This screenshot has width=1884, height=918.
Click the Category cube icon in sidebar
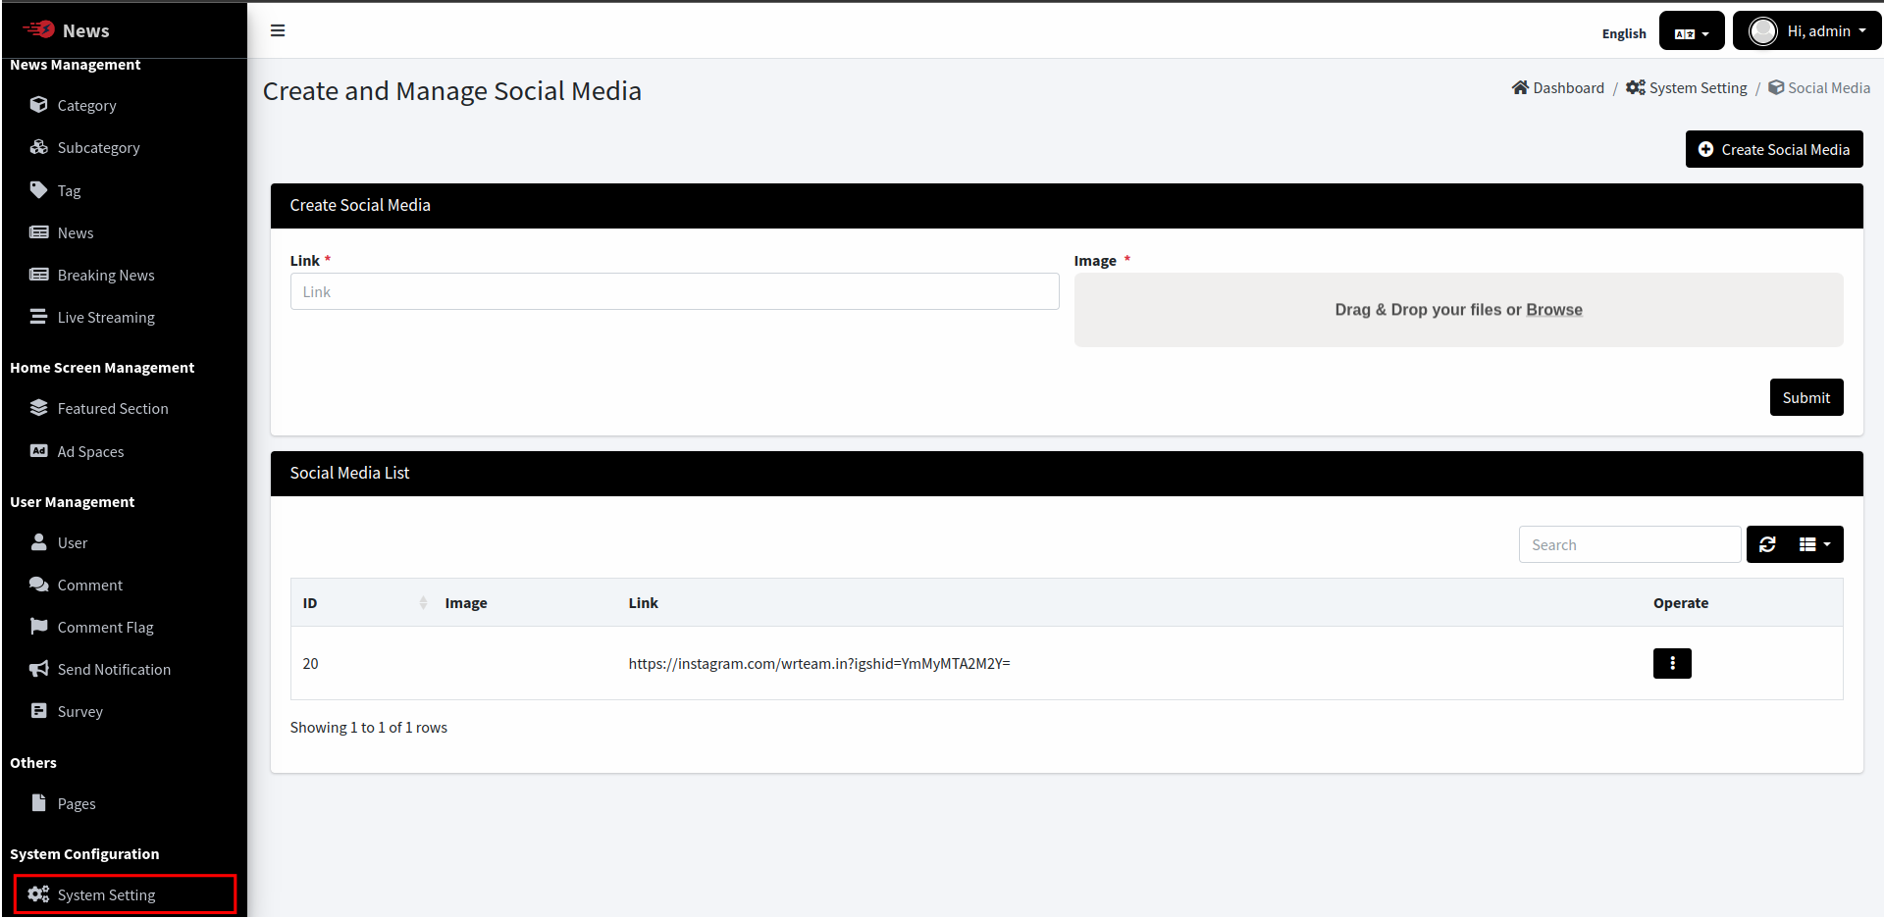coord(39,105)
